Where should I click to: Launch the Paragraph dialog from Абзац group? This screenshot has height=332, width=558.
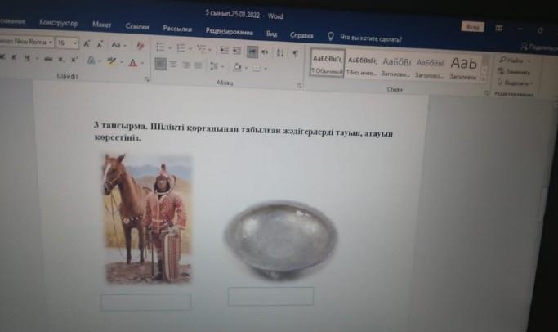coord(299,86)
